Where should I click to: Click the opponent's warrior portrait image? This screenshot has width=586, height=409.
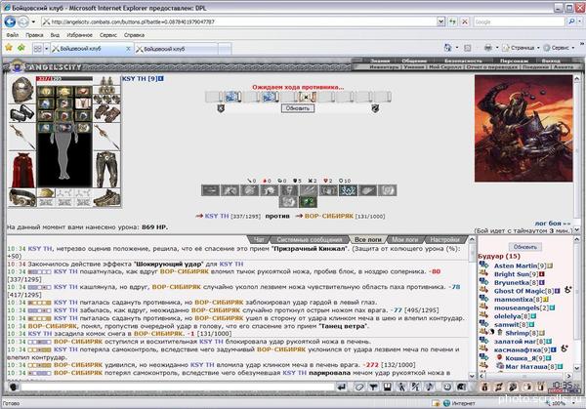[523, 129]
